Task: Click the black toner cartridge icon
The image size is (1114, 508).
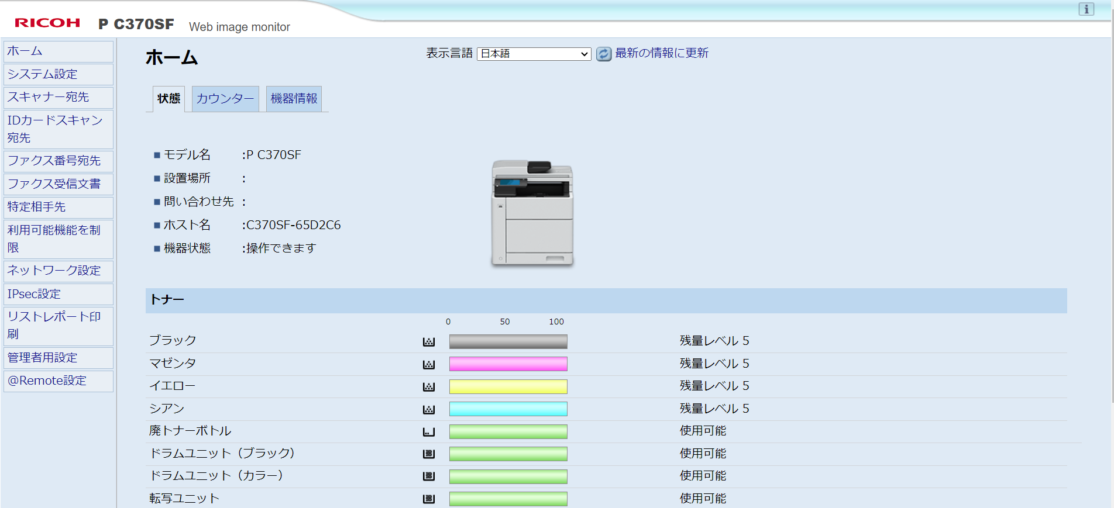Action: tap(429, 342)
